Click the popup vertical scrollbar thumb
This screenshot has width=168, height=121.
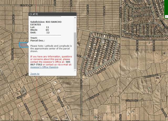[x=75, y=51]
